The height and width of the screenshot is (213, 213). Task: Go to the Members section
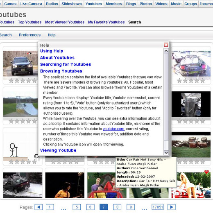(x=114, y=4)
